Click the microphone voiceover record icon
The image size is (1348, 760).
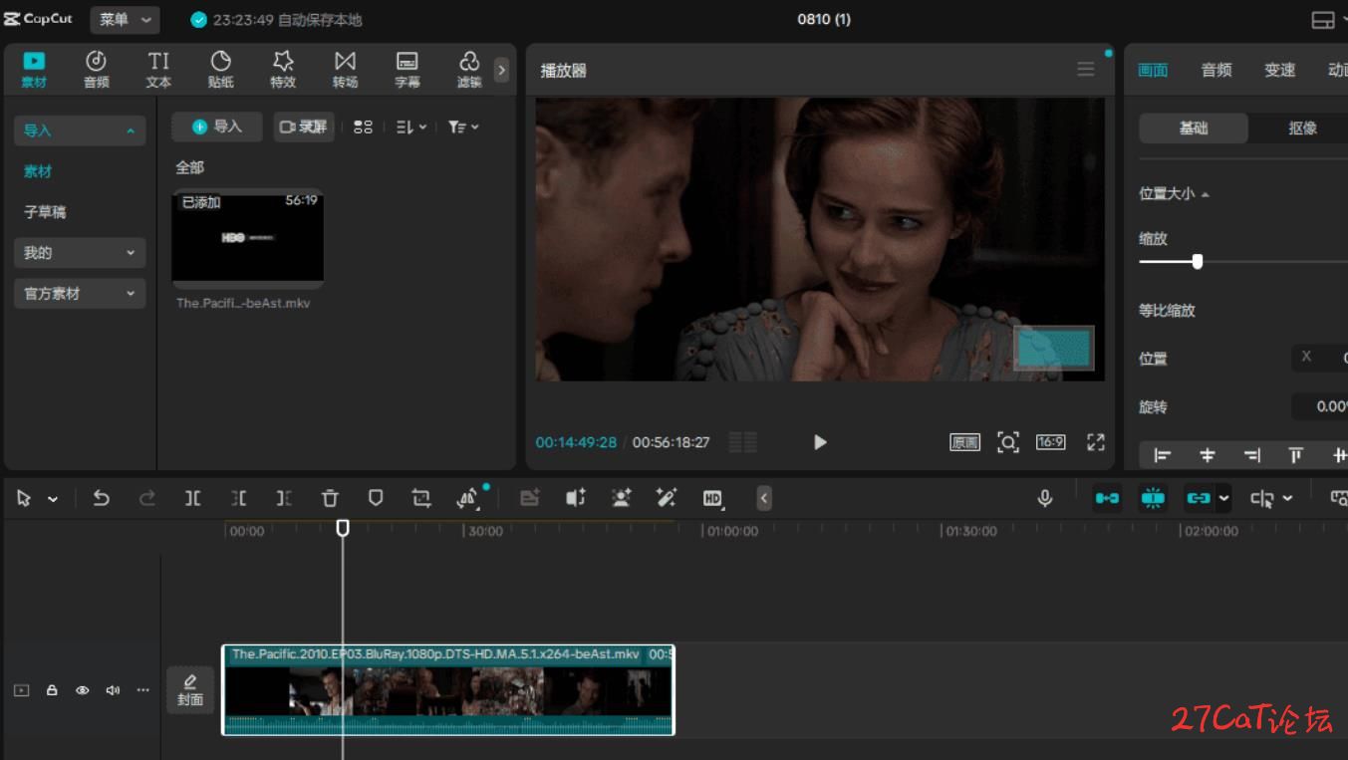(x=1045, y=498)
